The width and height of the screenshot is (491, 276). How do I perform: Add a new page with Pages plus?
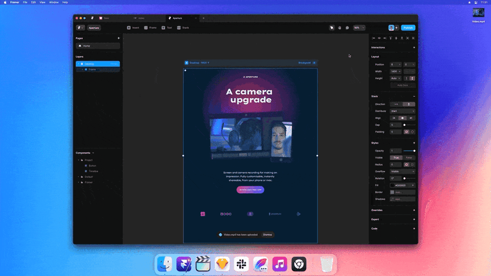(x=119, y=38)
